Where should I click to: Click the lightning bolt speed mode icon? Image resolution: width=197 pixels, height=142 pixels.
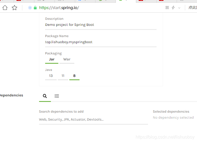pyautogui.click(x=173, y=8)
